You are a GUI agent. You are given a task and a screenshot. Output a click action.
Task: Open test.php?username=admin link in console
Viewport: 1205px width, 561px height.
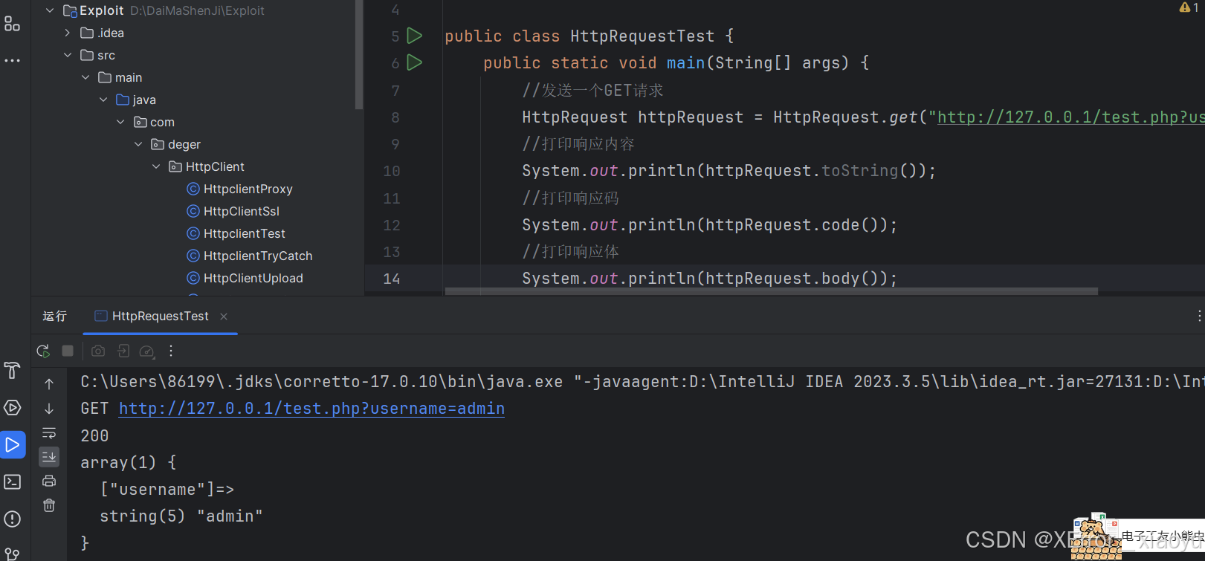(x=311, y=409)
